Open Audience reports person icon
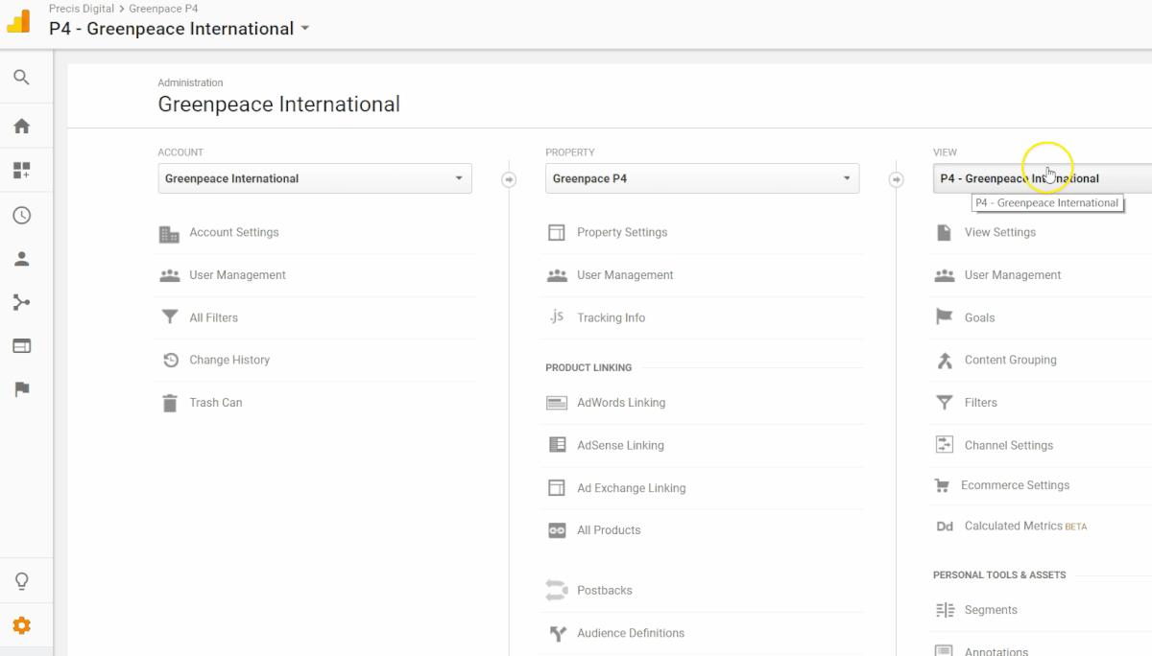This screenshot has height=656, width=1152. [x=21, y=259]
